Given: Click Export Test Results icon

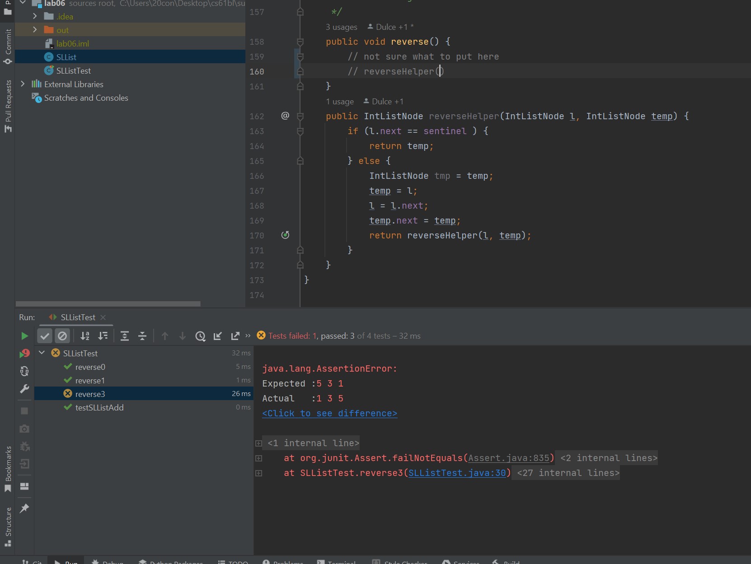Looking at the screenshot, I should (235, 336).
